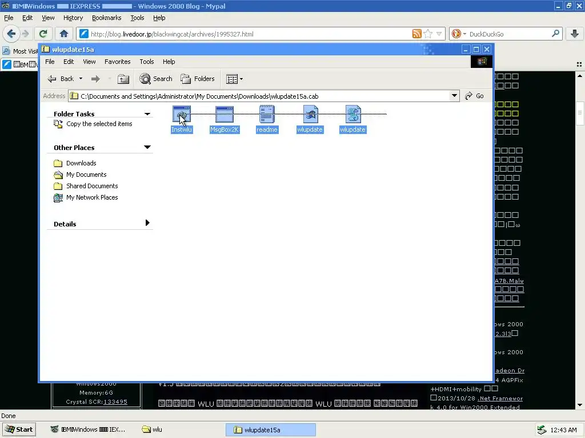Bookmark page with the star icon

point(428,34)
